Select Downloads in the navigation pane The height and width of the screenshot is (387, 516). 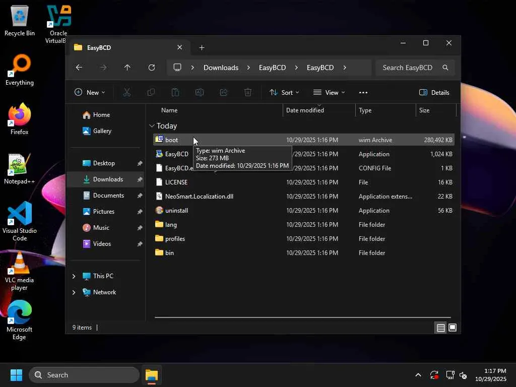click(x=107, y=179)
